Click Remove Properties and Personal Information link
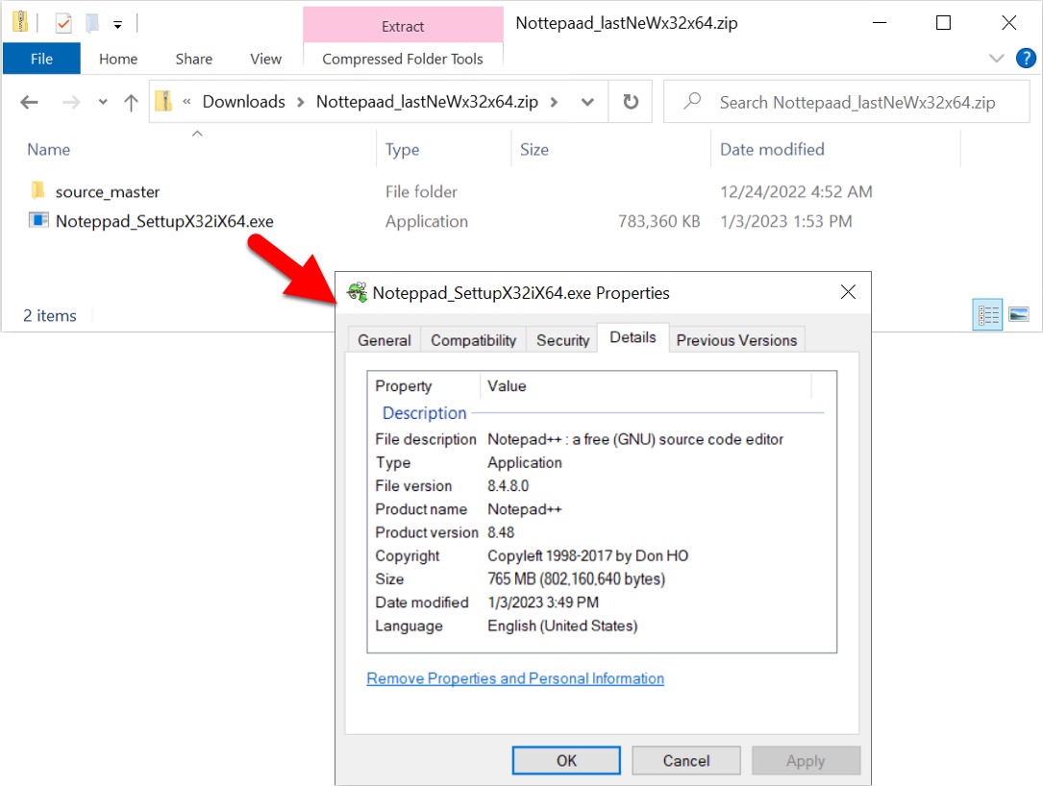 [515, 677]
